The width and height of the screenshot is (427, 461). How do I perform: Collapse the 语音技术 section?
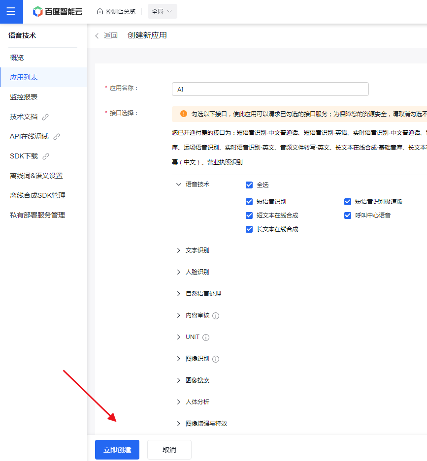coord(179,184)
